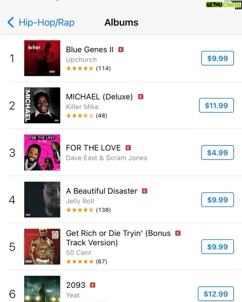This screenshot has height=302, width=242.
Task: Open the A Beautiful Disaster album cover
Action: pos(42,200)
